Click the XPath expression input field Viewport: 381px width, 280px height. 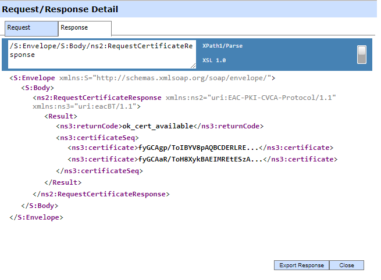[102, 54]
